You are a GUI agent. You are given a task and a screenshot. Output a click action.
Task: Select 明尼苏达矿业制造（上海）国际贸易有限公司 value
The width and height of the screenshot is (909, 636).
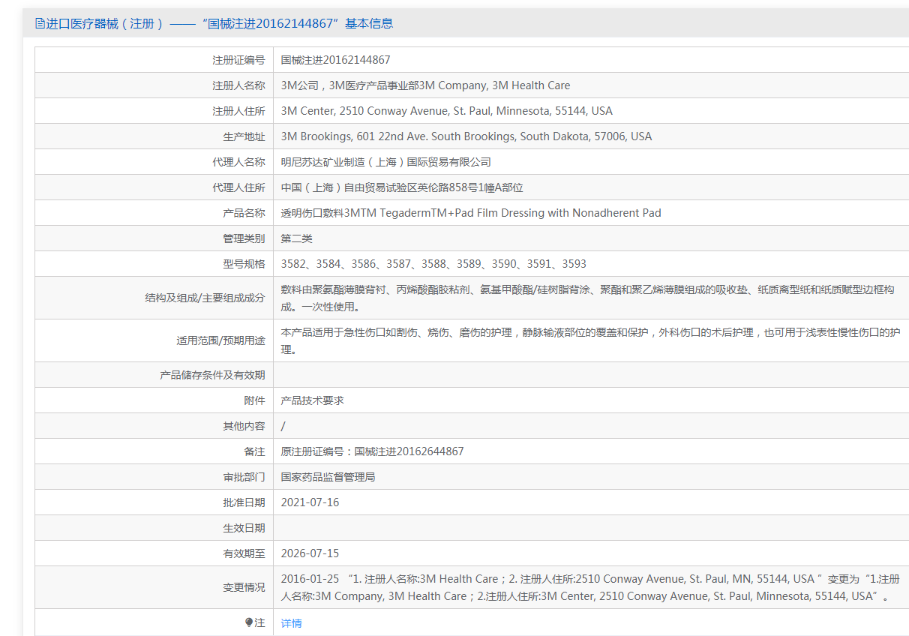[386, 162]
